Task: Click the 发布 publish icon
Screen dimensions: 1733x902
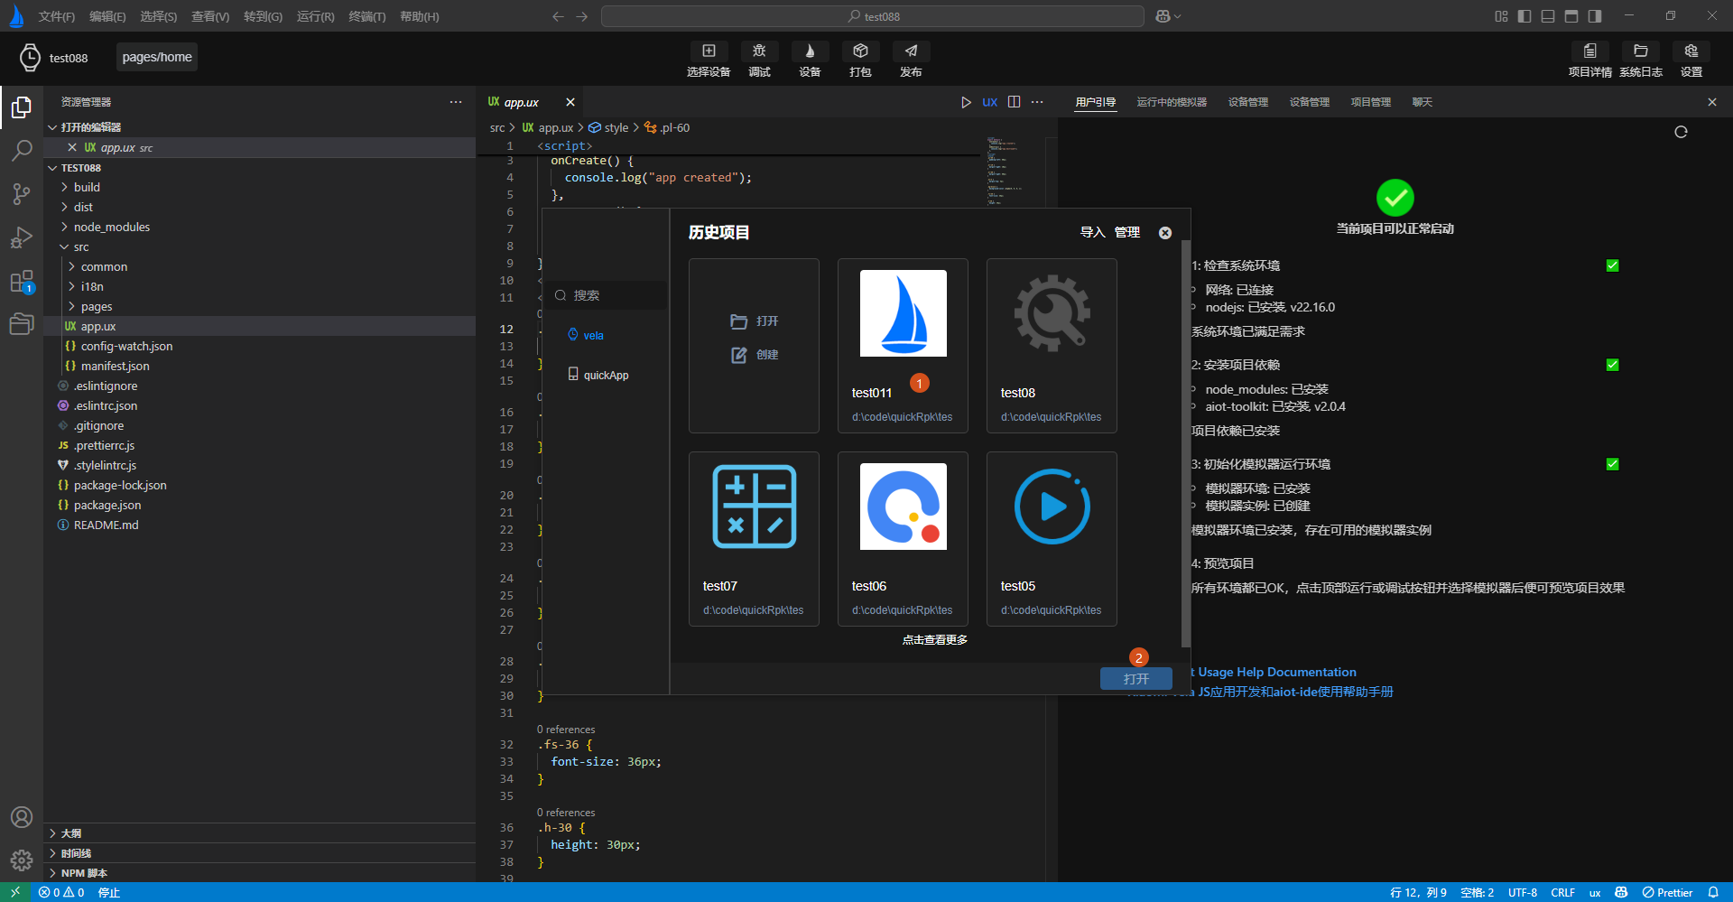Action: pyautogui.click(x=911, y=51)
